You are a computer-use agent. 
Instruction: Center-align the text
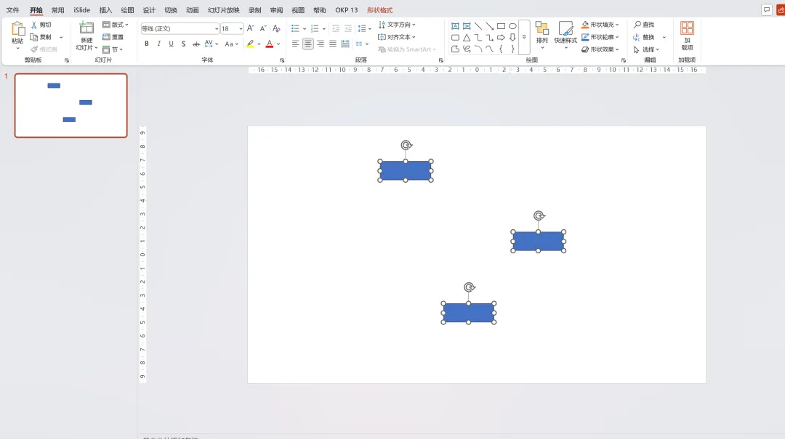[x=308, y=44]
